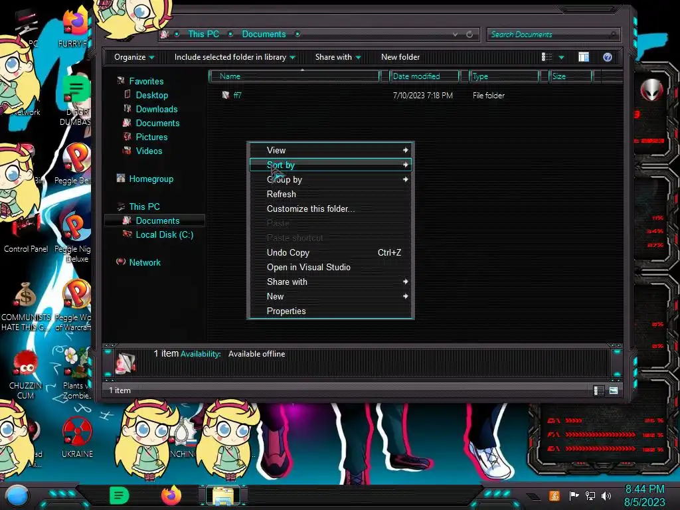
Task: Click Pictures icon in navigation pane
Action: (127, 136)
